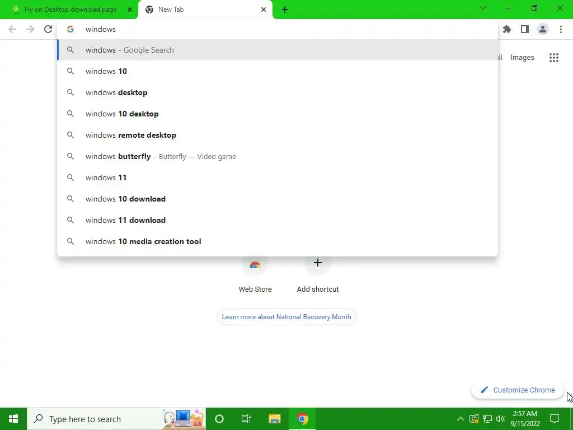The image size is (573, 430).
Task: Open the side panel icon
Action: point(525,29)
